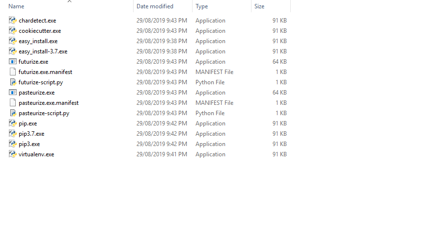Select the futurize.exe.manifest file name
The height and width of the screenshot is (245, 444).
(x=45, y=72)
